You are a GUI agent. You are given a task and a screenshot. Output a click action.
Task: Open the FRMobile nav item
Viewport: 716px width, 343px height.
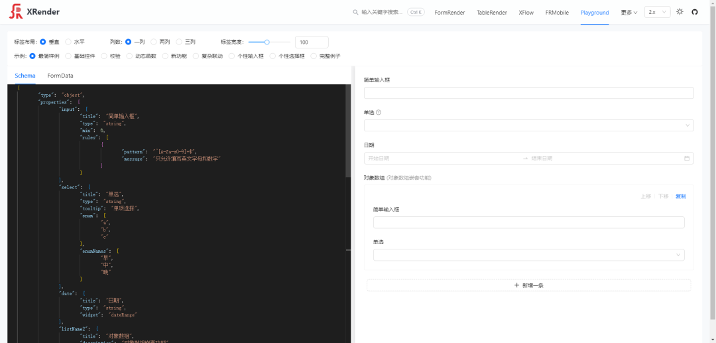557,13
